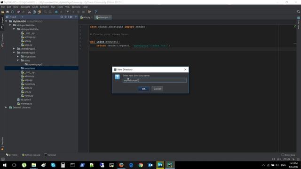Viewport: 301px width, 169px height.
Task: Switch to the views.py editor tab
Action: coord(103,17)
